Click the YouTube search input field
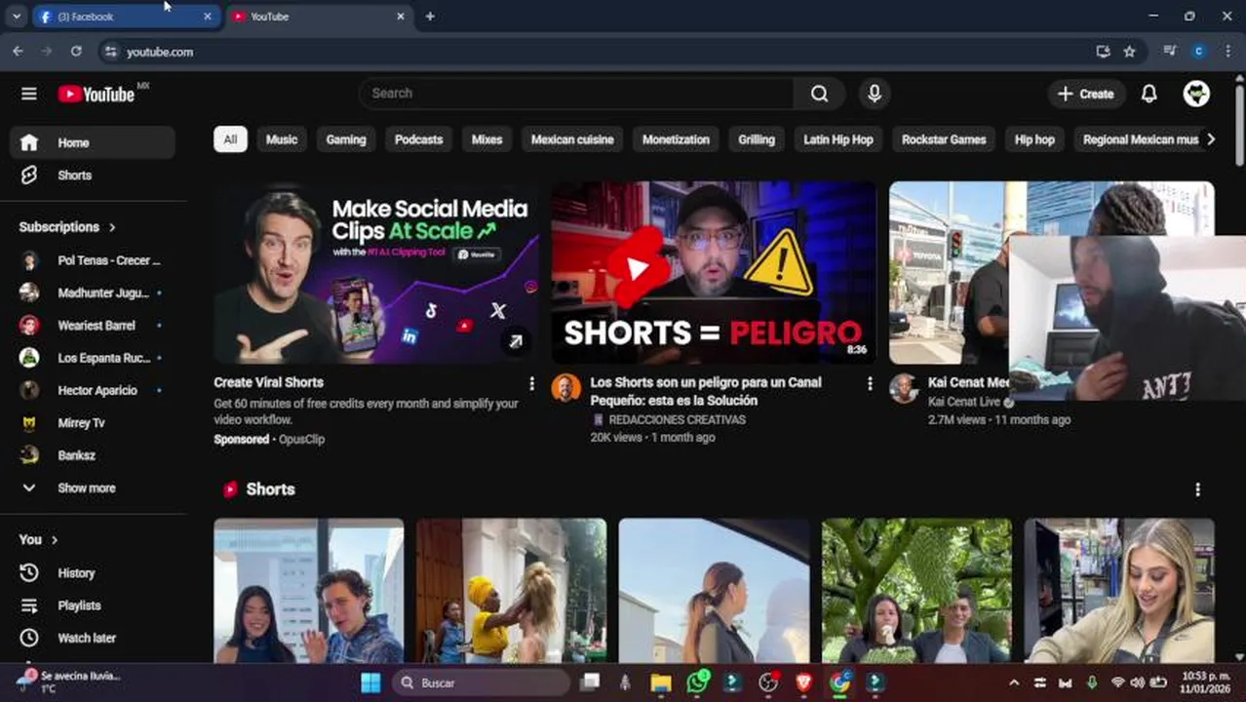Viewport: 1246px width, 702px height. [577, 94]
